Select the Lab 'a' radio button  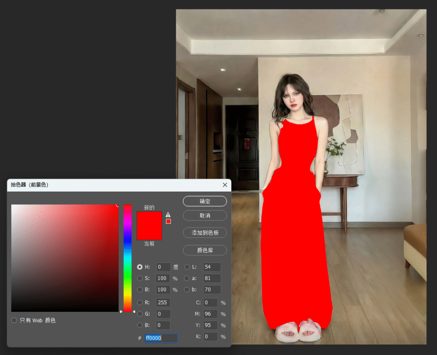pos(187,278)
